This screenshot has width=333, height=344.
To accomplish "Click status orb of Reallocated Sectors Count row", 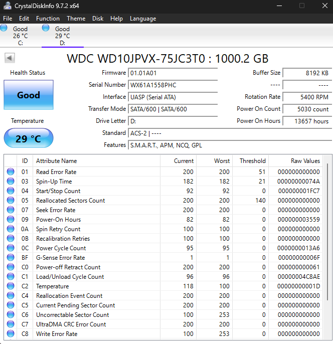I will (x=11, y=200).
